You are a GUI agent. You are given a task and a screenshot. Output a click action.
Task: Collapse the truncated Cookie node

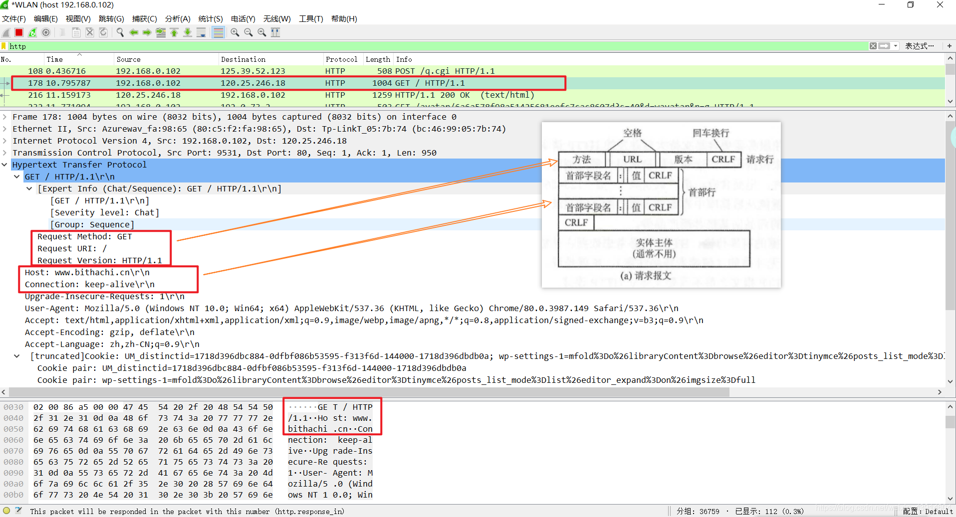(x=17, y=356)
